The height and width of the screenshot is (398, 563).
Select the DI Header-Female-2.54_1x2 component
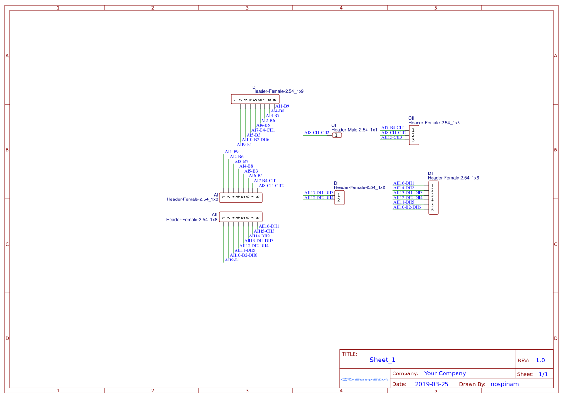coord(340,197)
